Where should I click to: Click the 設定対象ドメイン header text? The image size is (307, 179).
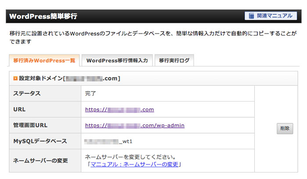69,78
